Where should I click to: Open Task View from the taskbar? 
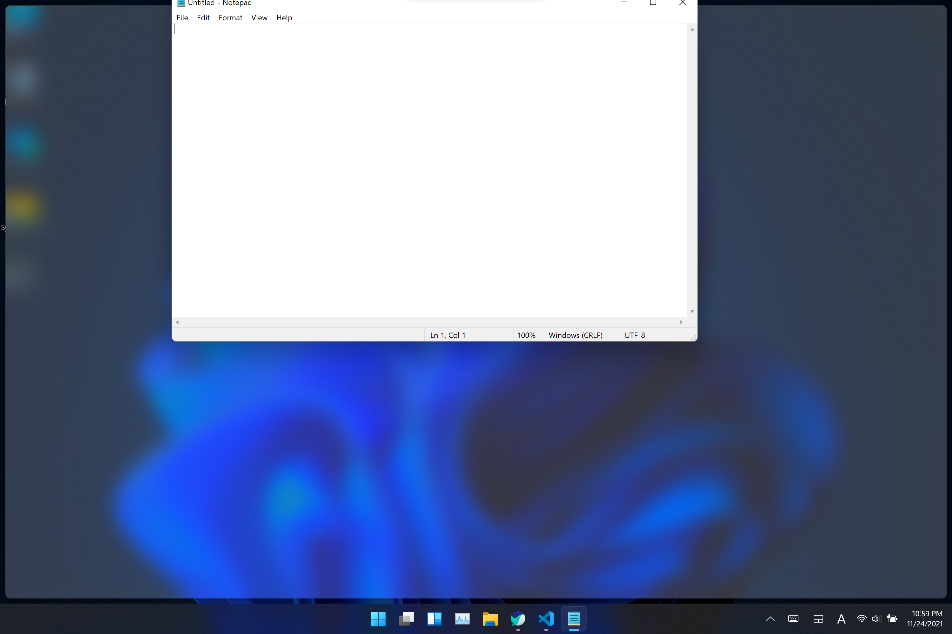[406, 619]
